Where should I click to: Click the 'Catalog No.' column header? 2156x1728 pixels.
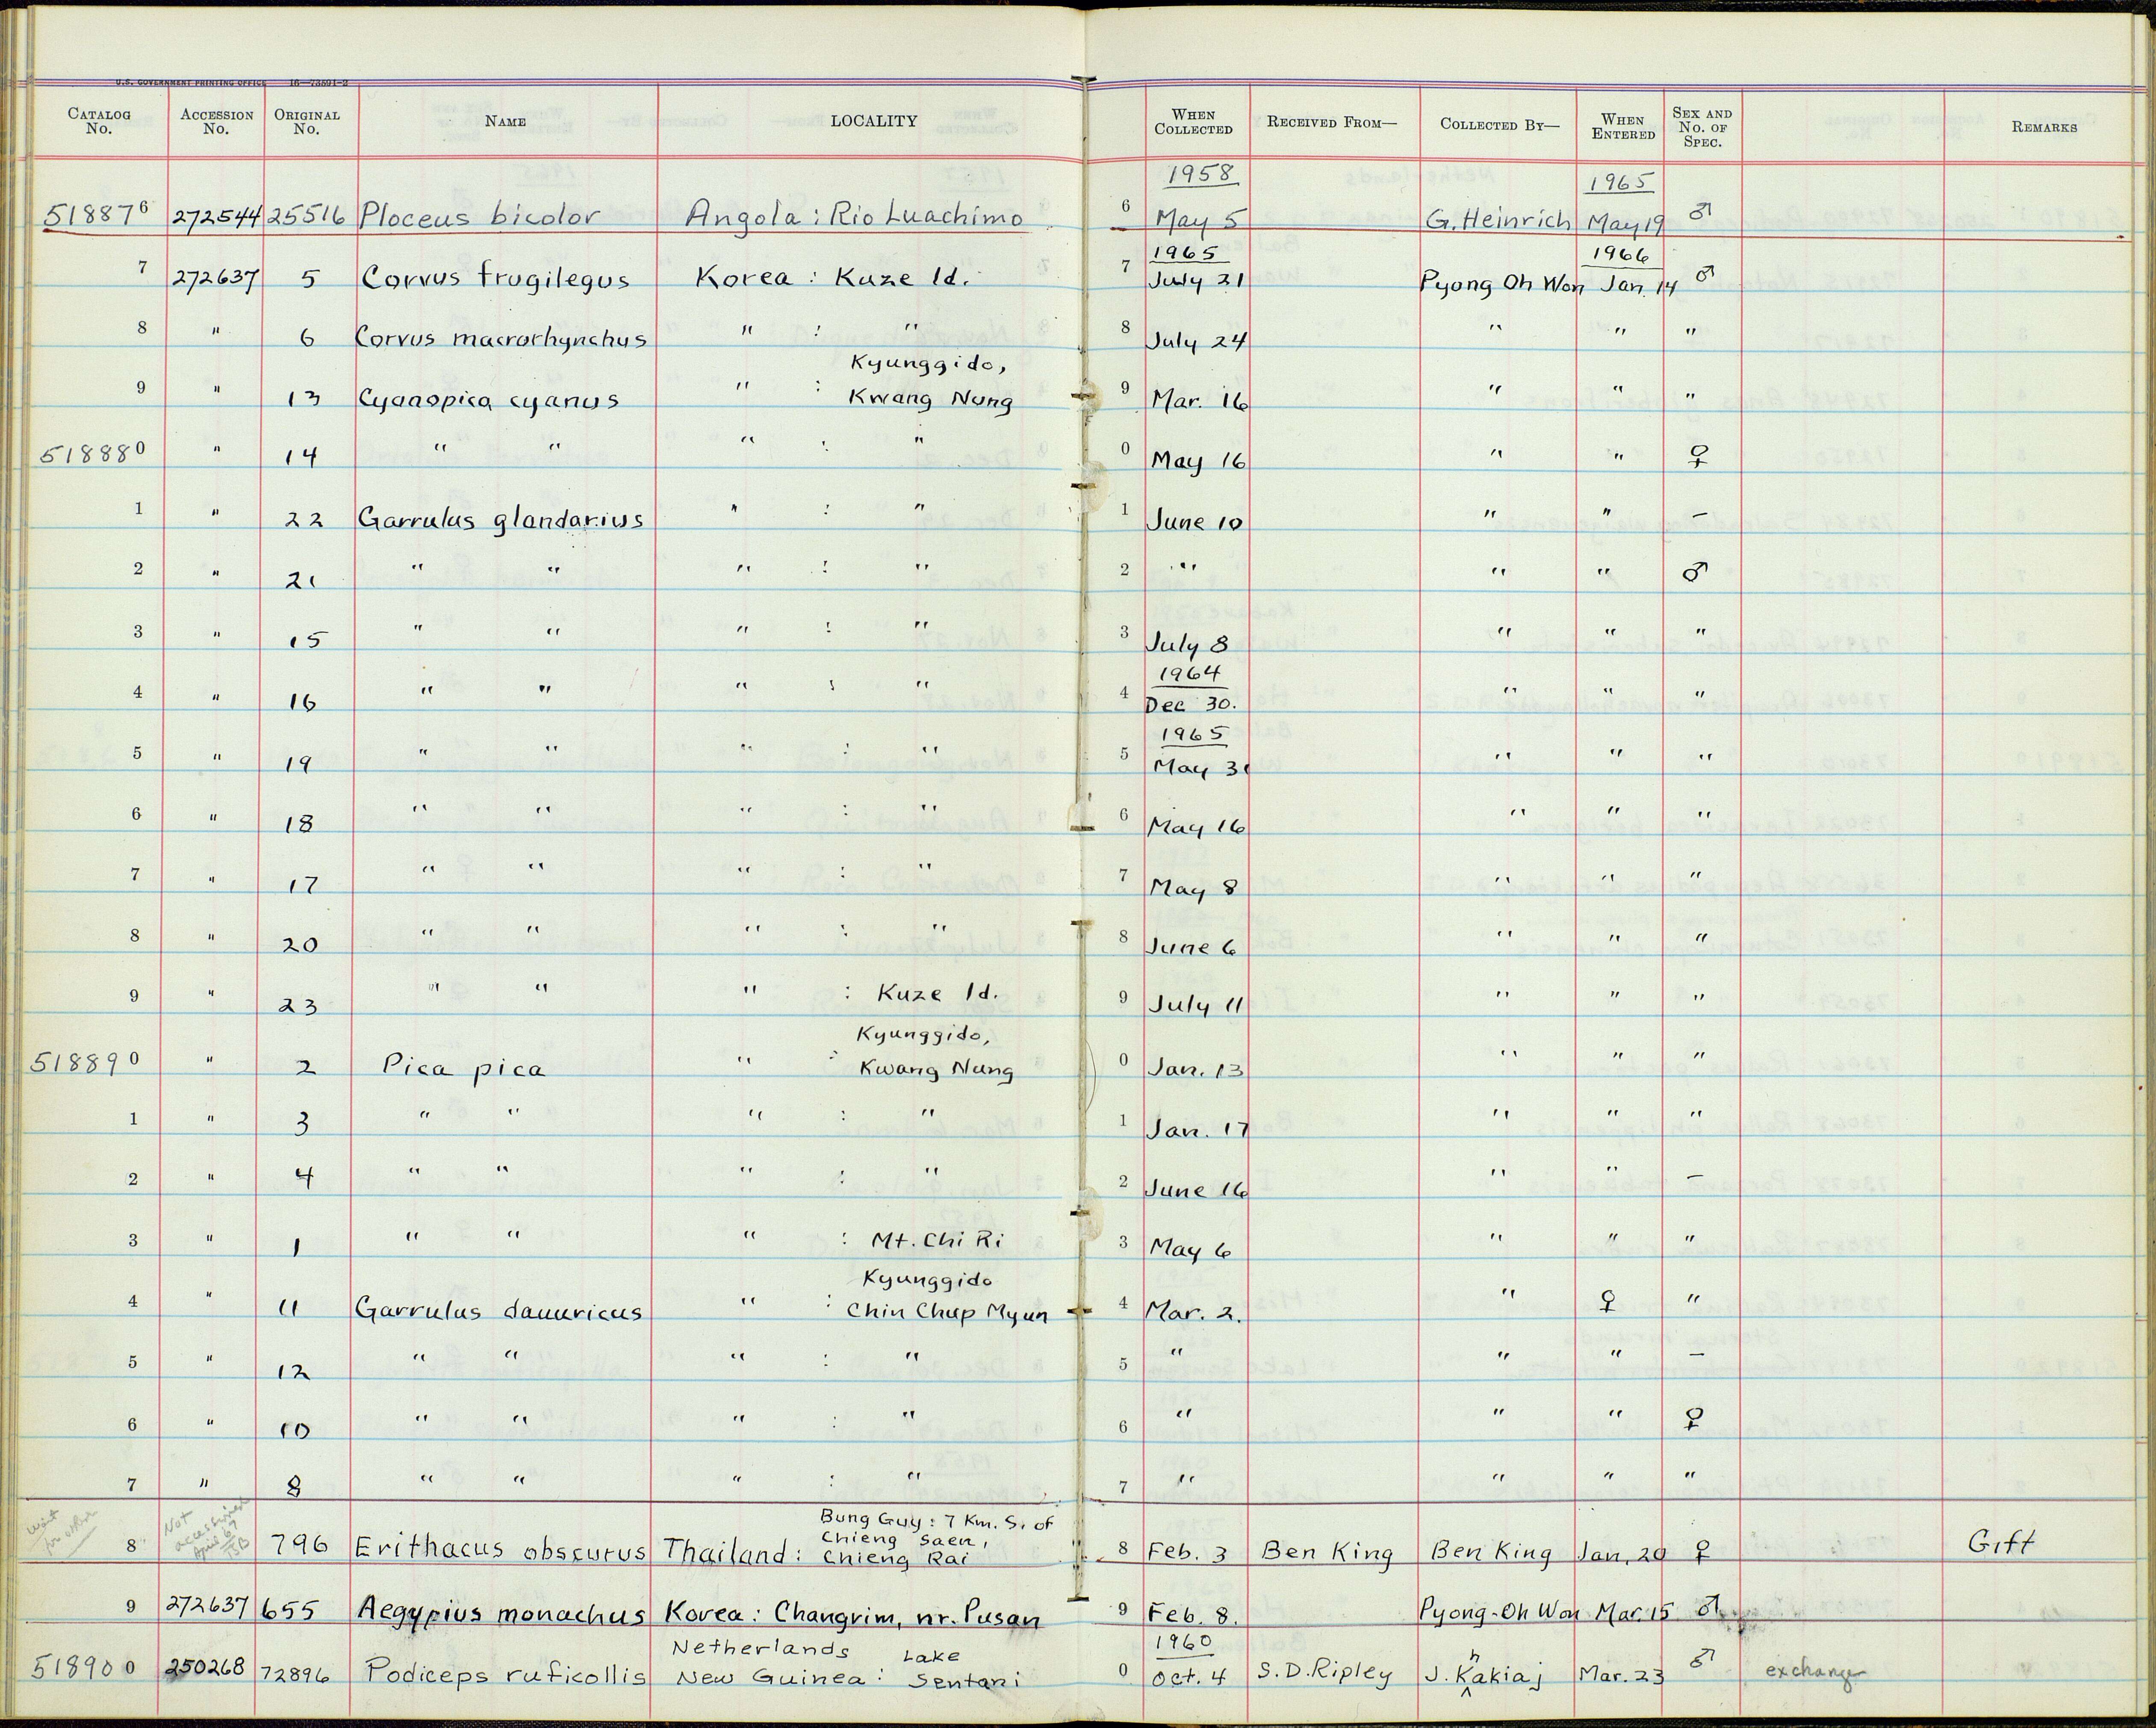(x=99, y=121)
